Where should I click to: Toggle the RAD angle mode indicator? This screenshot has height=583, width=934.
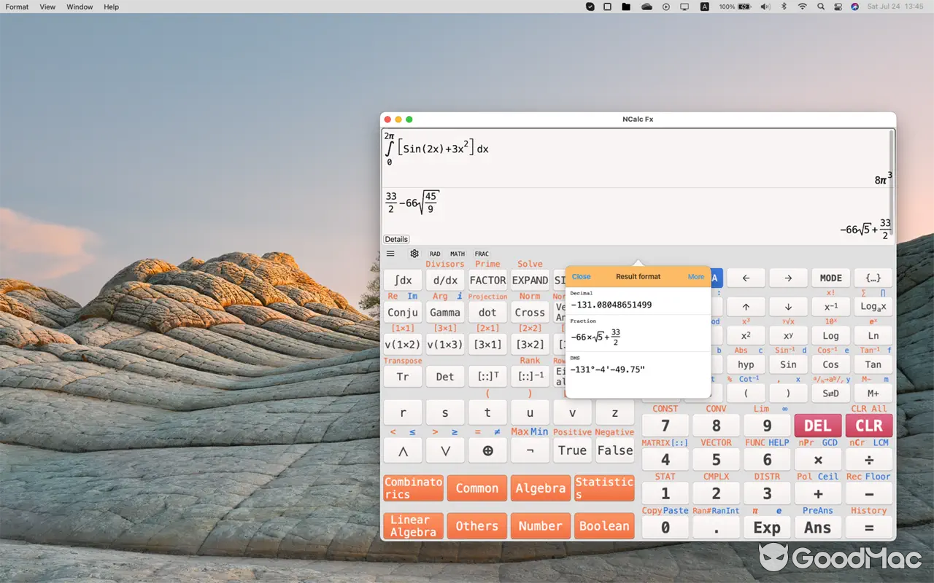click(435, 254)
